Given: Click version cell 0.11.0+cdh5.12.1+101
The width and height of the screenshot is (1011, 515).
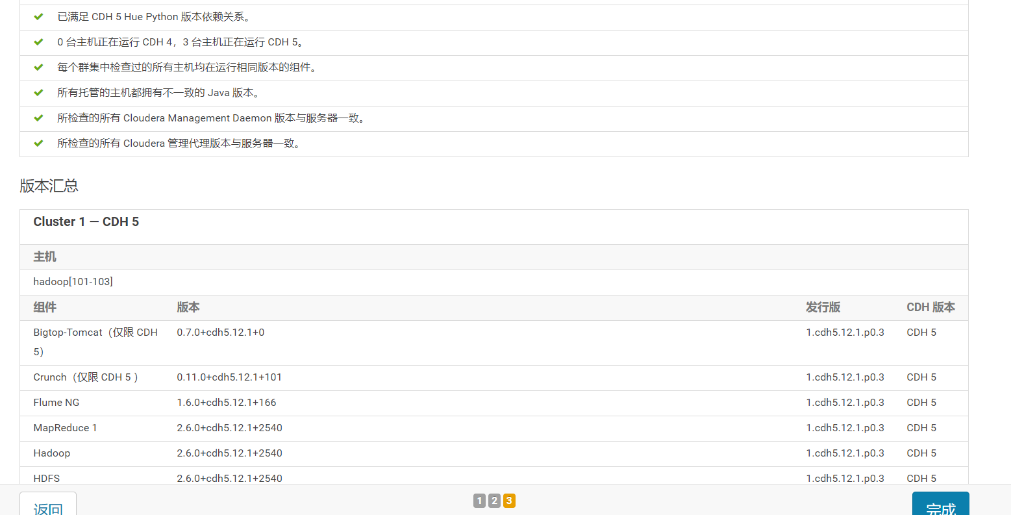Looking at the screenshot, I should tap(229, 377).
